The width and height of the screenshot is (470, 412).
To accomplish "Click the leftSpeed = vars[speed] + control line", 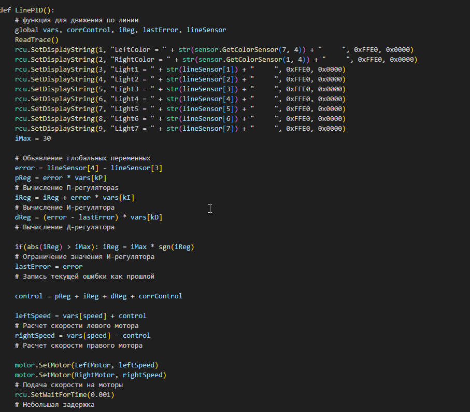I will point(80,316).
